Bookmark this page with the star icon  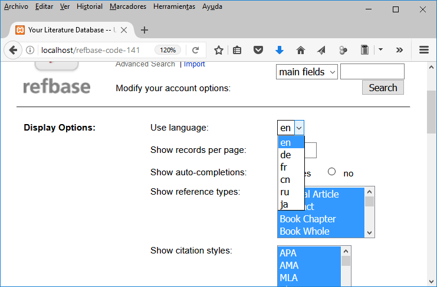point(218,50)
